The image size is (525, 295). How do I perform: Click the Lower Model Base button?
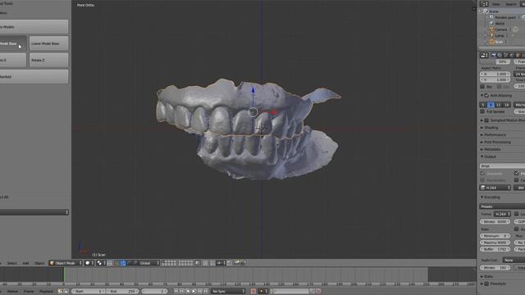[x=48, y=43]
